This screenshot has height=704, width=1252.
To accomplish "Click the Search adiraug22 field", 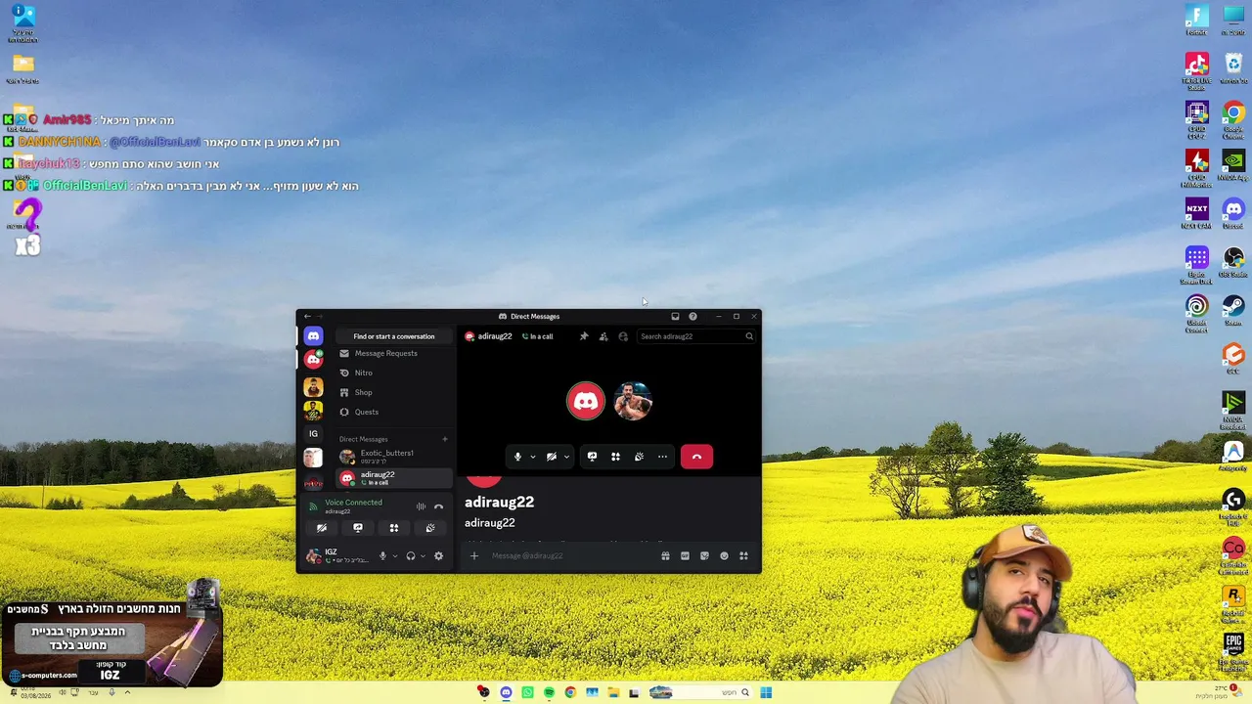I will (x=695, y=336).
